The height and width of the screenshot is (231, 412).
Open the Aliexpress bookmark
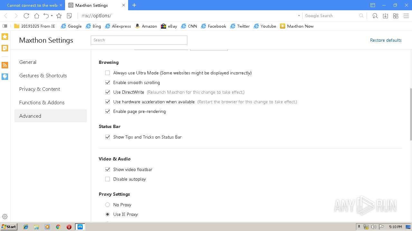pos(118,26)
